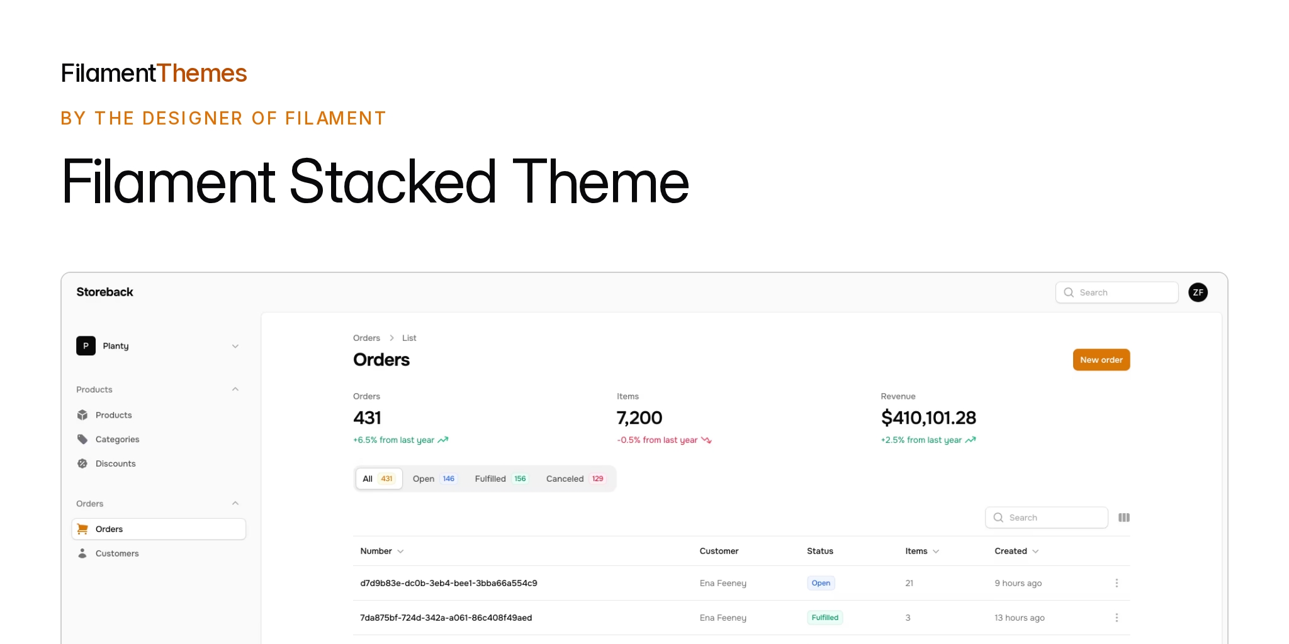Select Products using the box icon
The image size is (1289, 644).
(82, 415)
